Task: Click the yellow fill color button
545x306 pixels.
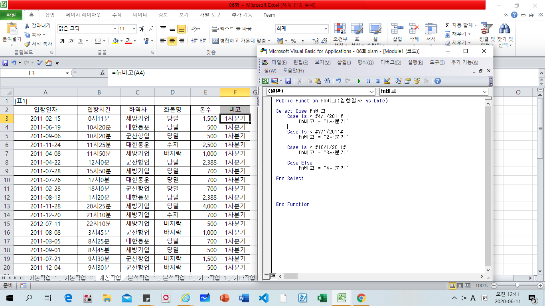Action: coord(115,41)
